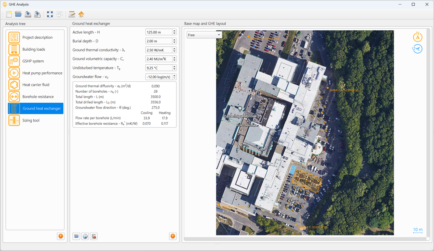
Task: Open a project with the folder toolbar icon
Action: coord(18,14)
